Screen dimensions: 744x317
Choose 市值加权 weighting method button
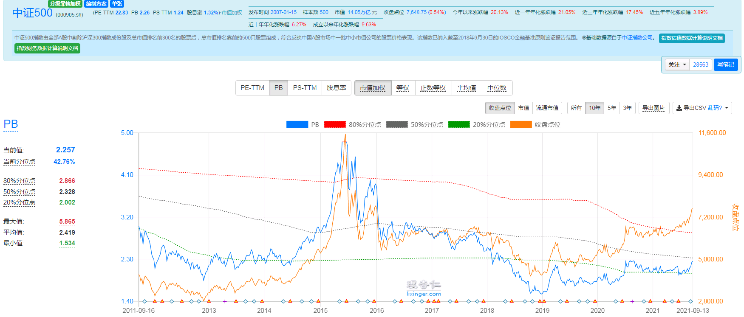[x=373, y=88]
